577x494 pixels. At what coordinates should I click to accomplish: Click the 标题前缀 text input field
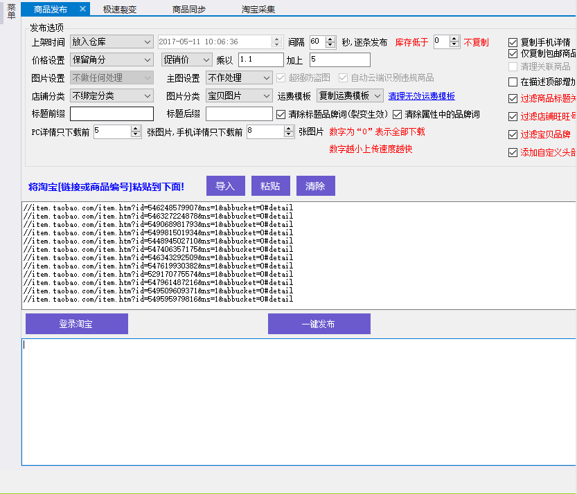tap(112, 114)
